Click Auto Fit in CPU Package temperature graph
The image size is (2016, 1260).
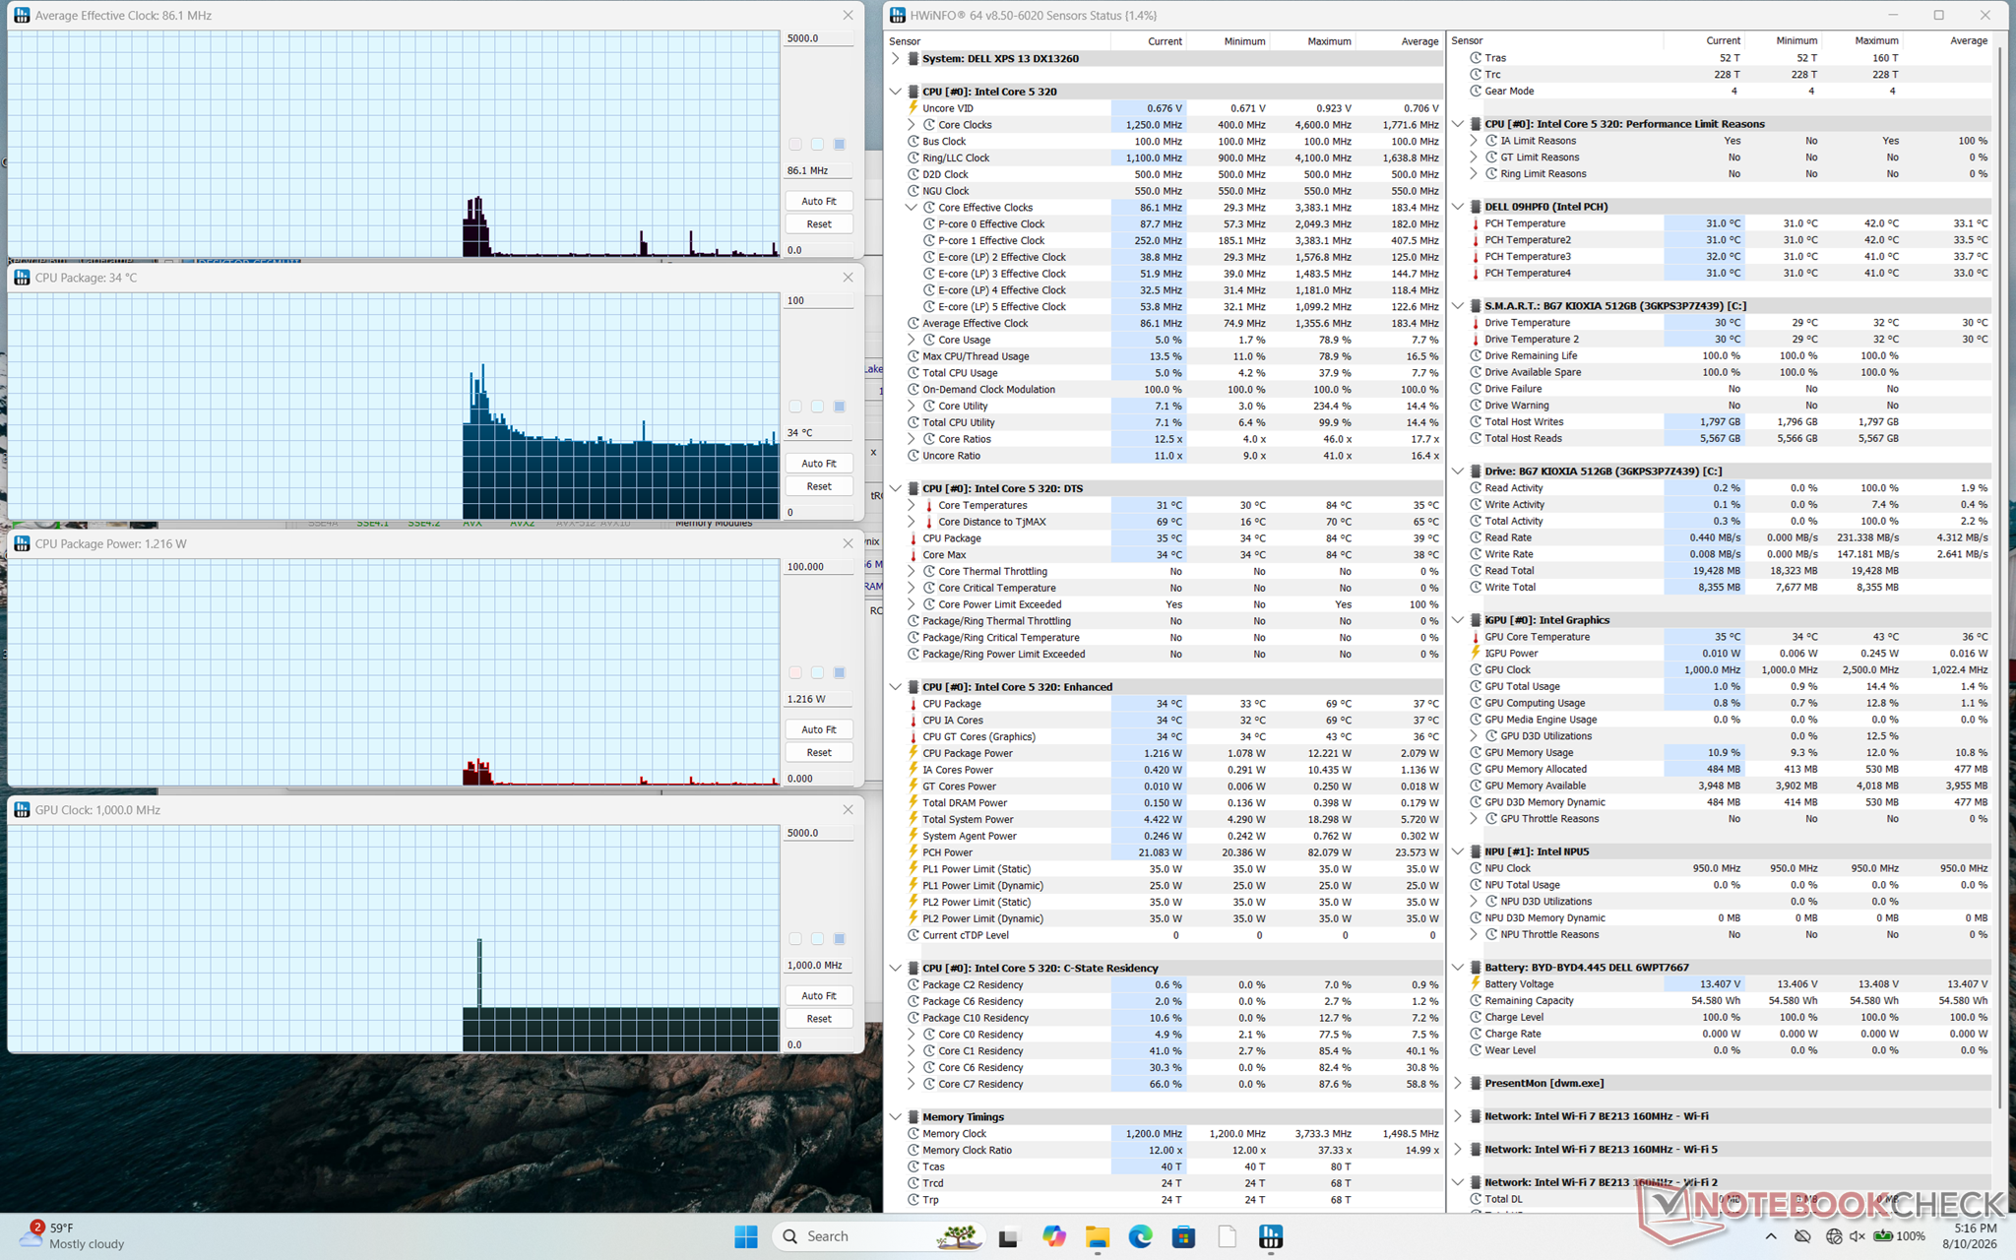819,463
